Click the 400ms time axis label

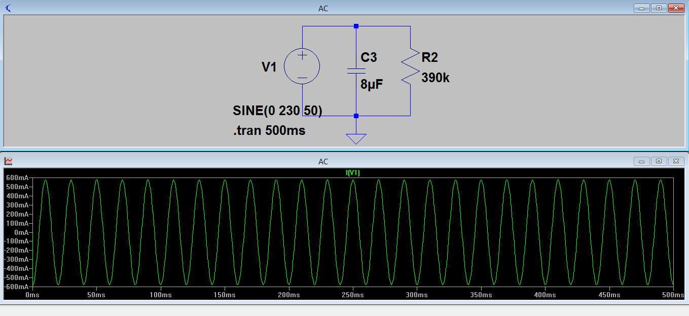pos(544,295)
